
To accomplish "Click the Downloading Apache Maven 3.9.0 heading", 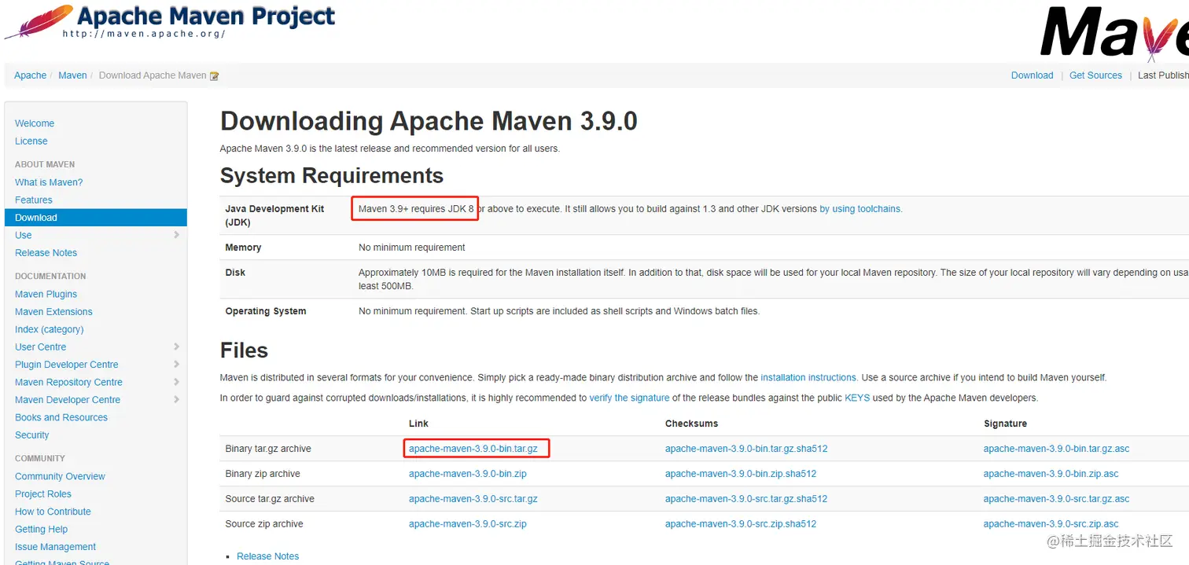I will click(x=429, y=121).
